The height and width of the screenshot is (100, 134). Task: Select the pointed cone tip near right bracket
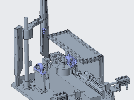[101, 86]
